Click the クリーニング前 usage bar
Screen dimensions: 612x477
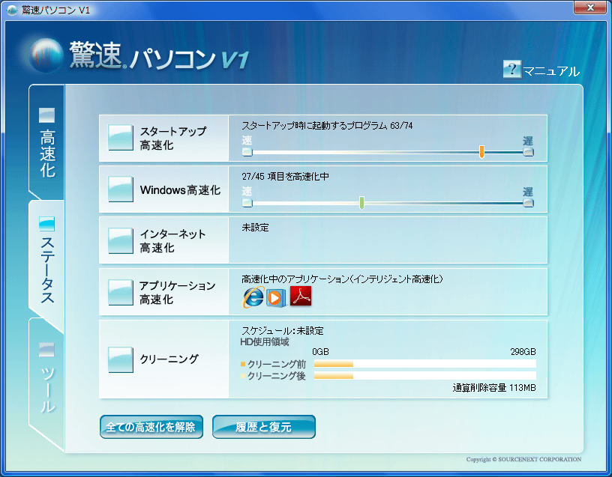[x=425, y=364]
